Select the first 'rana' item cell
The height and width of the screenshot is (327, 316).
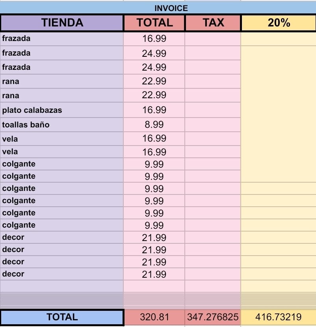pos(61,81)
